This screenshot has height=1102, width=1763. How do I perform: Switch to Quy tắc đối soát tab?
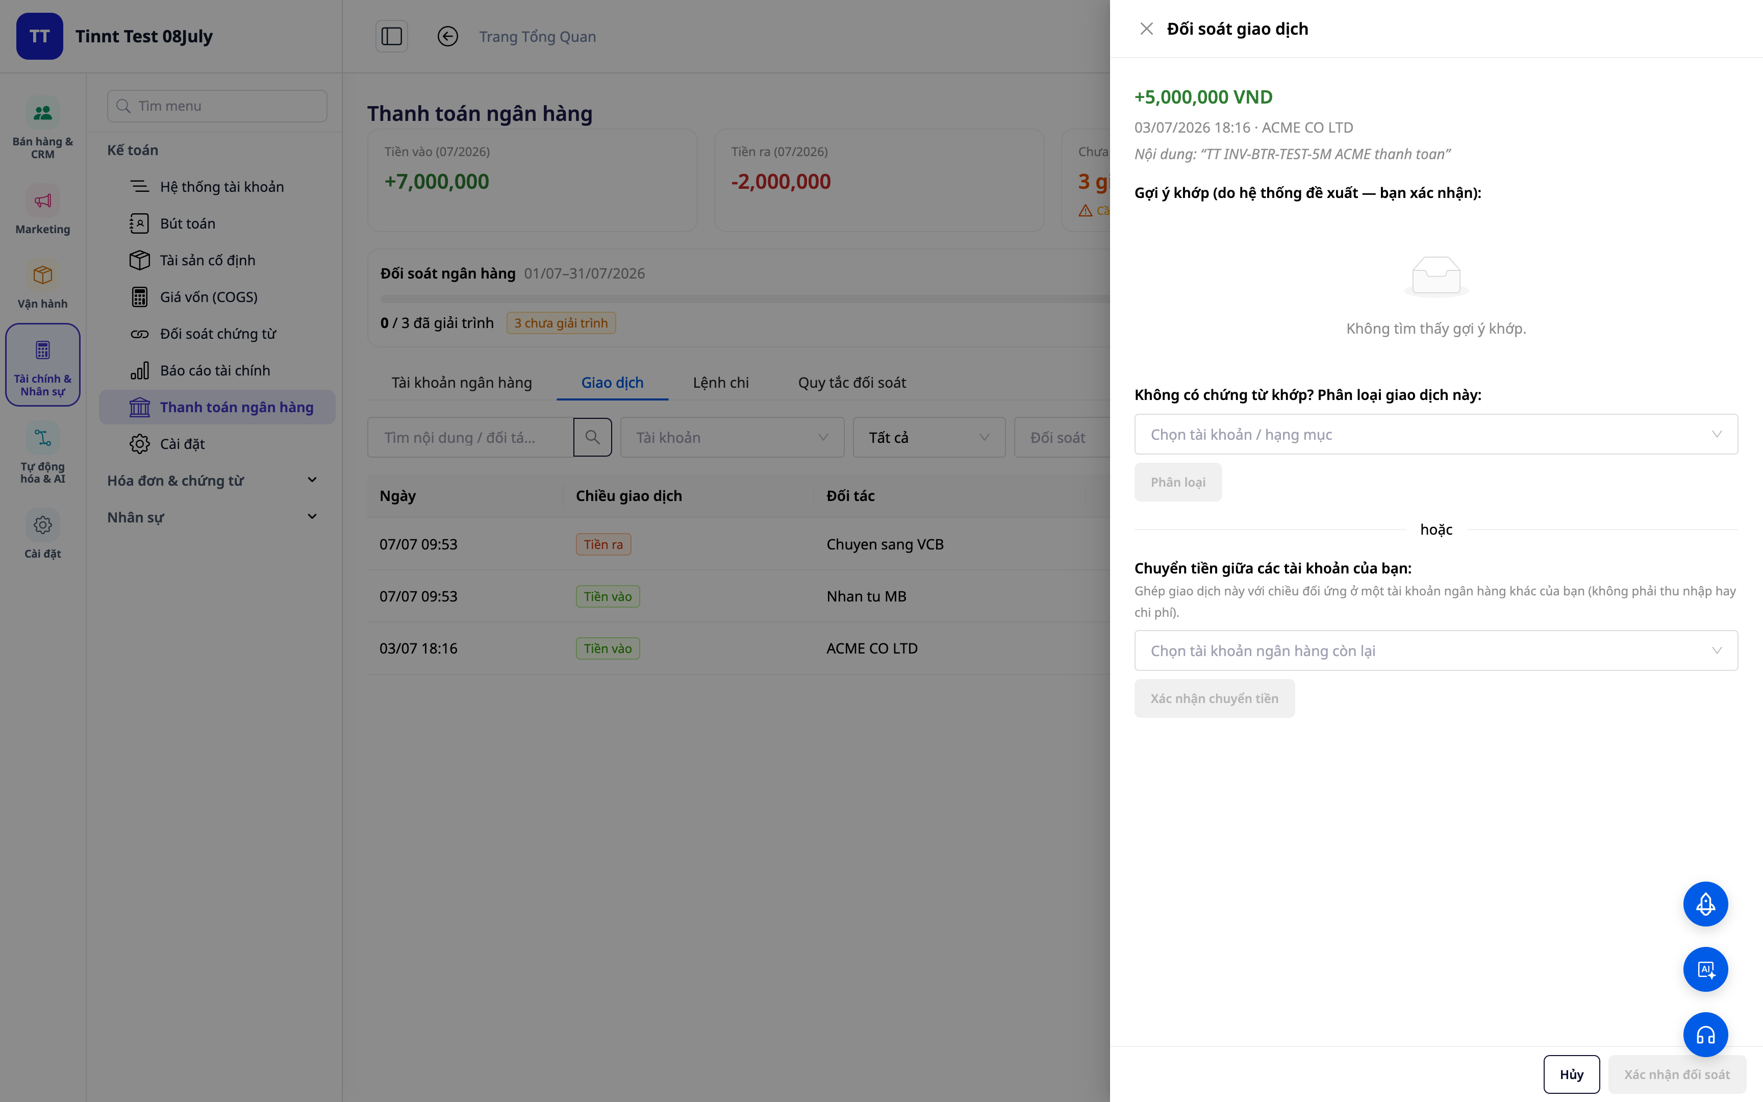click(851, 383)
